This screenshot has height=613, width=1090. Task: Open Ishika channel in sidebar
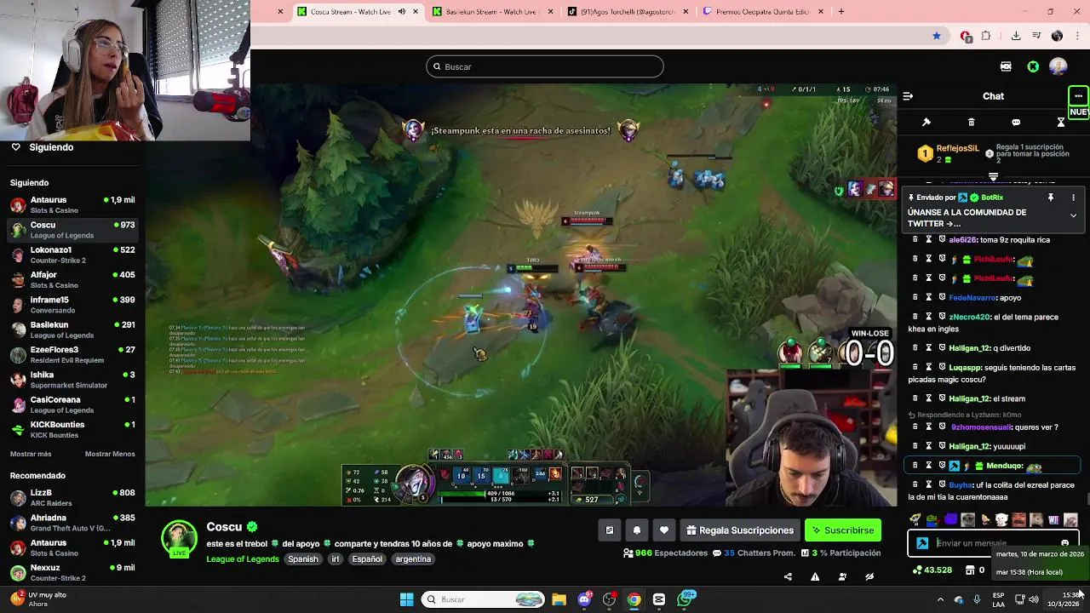click(72, 380)
